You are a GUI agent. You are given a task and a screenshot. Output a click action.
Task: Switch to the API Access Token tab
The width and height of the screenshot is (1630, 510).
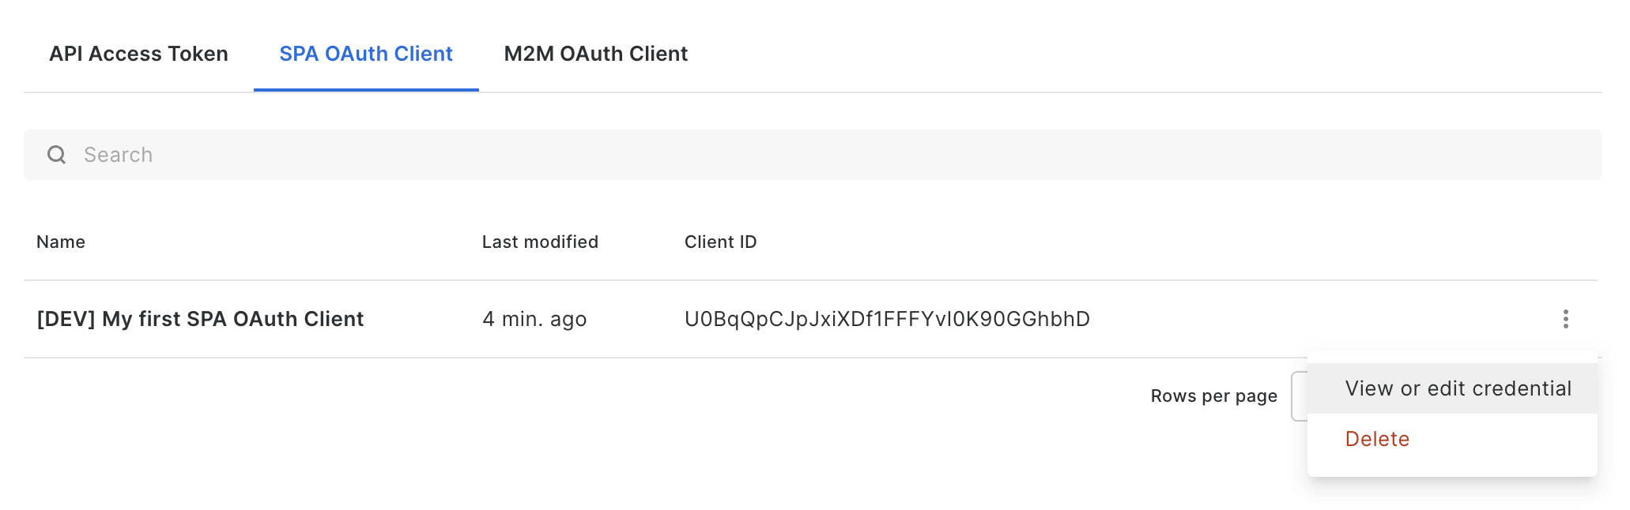[138, 54]
